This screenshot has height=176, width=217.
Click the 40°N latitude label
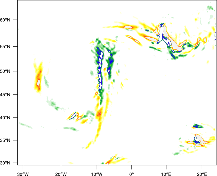click(5, 118)
